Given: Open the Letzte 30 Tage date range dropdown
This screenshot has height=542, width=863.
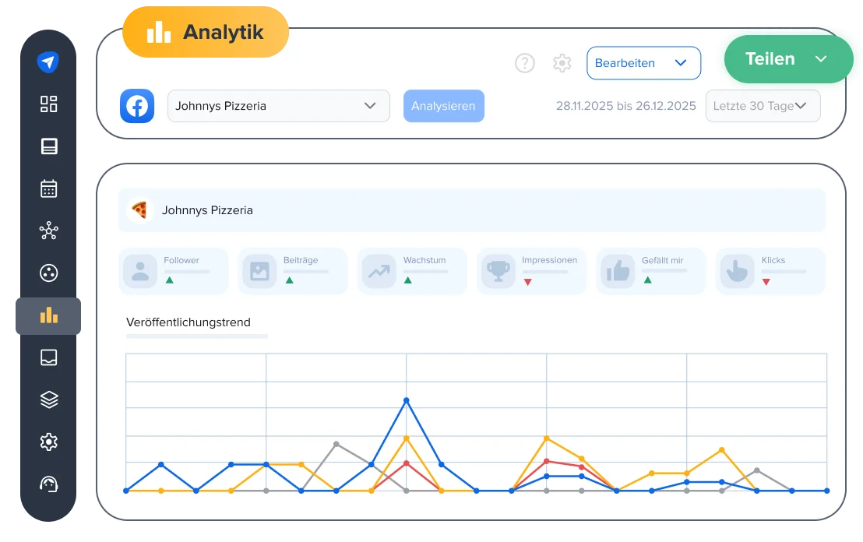Looking at the screenshot, I should pos(763,106).
